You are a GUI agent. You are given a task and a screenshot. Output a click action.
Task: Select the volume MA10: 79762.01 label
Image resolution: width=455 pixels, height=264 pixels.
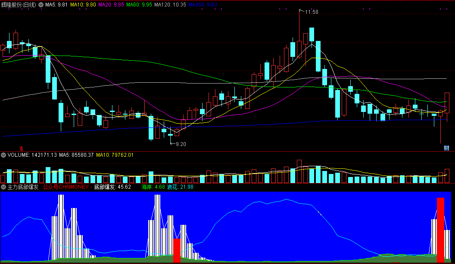point(115,155)
